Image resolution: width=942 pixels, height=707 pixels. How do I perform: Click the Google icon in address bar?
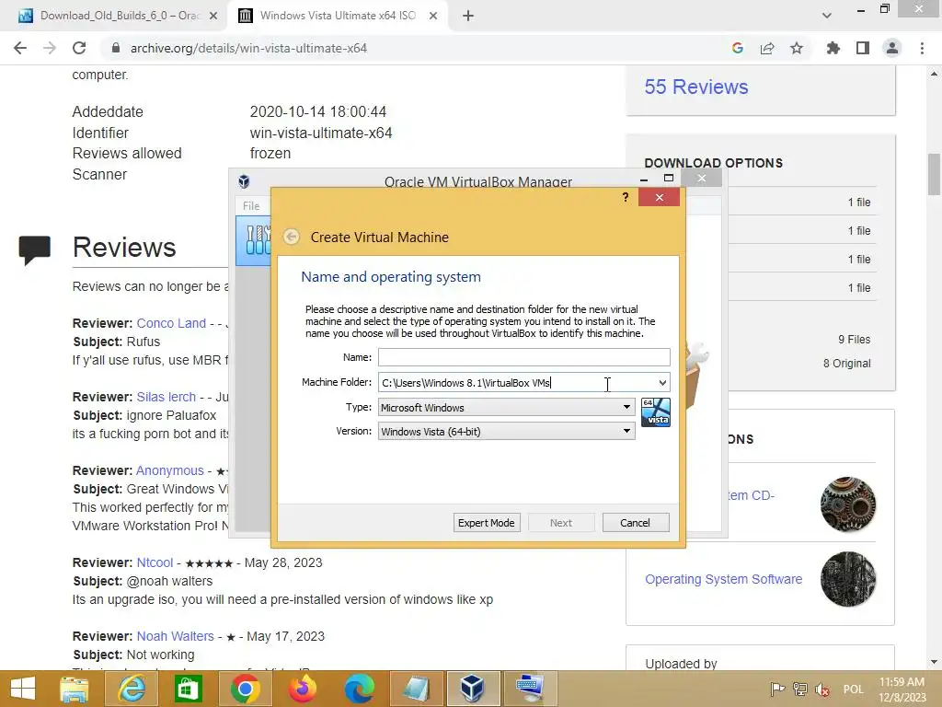(738, 48)
